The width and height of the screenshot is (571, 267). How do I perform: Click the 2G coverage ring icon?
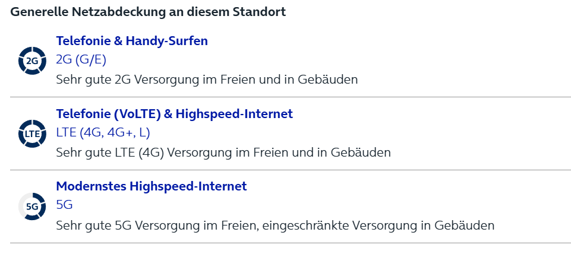[x=32, y=61]
